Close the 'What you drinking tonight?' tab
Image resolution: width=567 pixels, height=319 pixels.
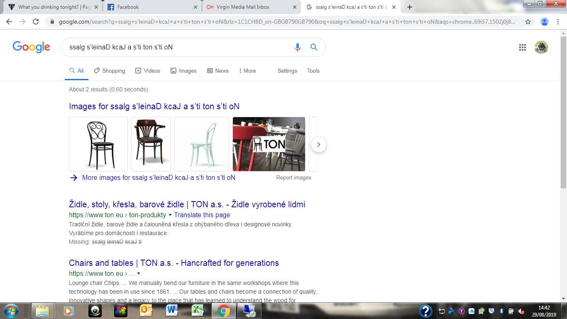pyautogui.click(x=96, y=7)
